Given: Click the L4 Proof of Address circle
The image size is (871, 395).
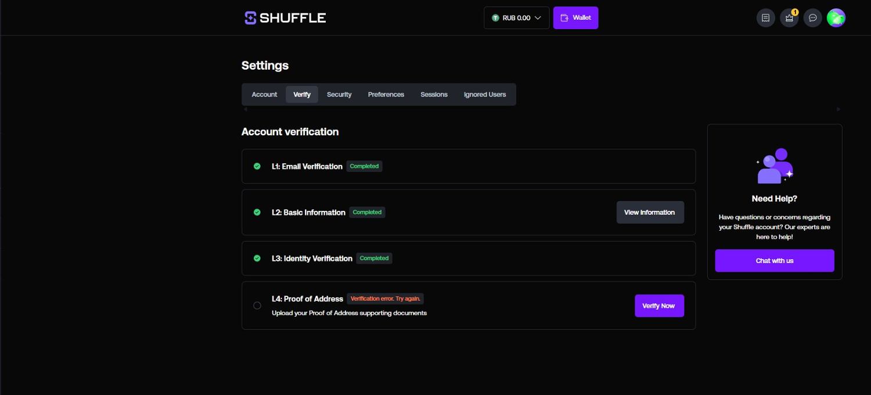Looking at the screenshot, I should click(x=257, y=306).
